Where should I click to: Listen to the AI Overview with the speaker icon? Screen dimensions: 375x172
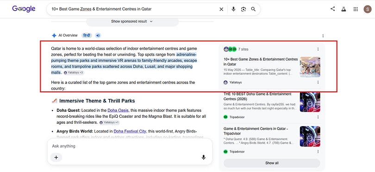[98, 35]
